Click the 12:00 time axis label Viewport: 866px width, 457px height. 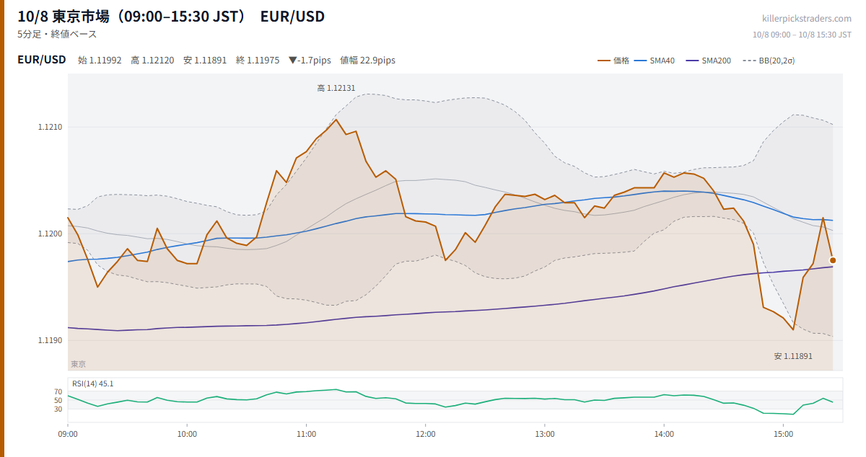click(426, 434)
